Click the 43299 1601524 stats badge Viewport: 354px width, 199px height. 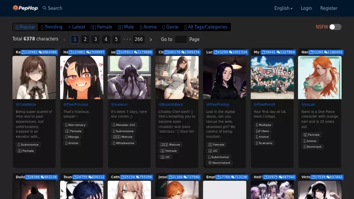[x=231, y=52]
